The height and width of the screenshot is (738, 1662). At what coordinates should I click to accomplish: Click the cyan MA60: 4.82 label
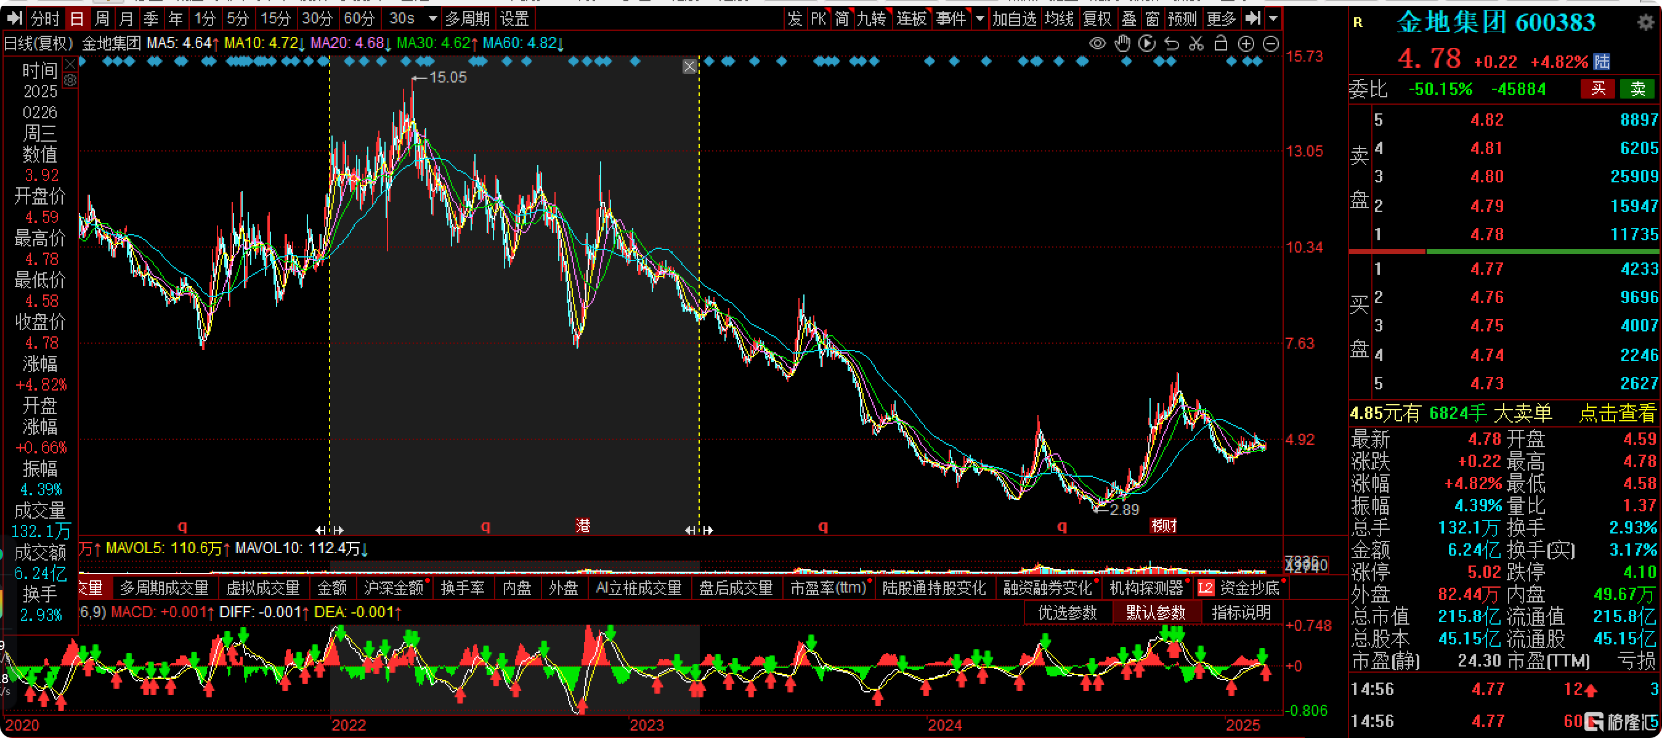point(523,43)
